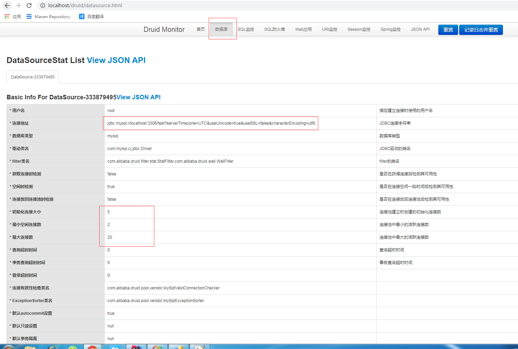Go to the URI监控 page
The image size is (518, 349).
click(329, 29)
